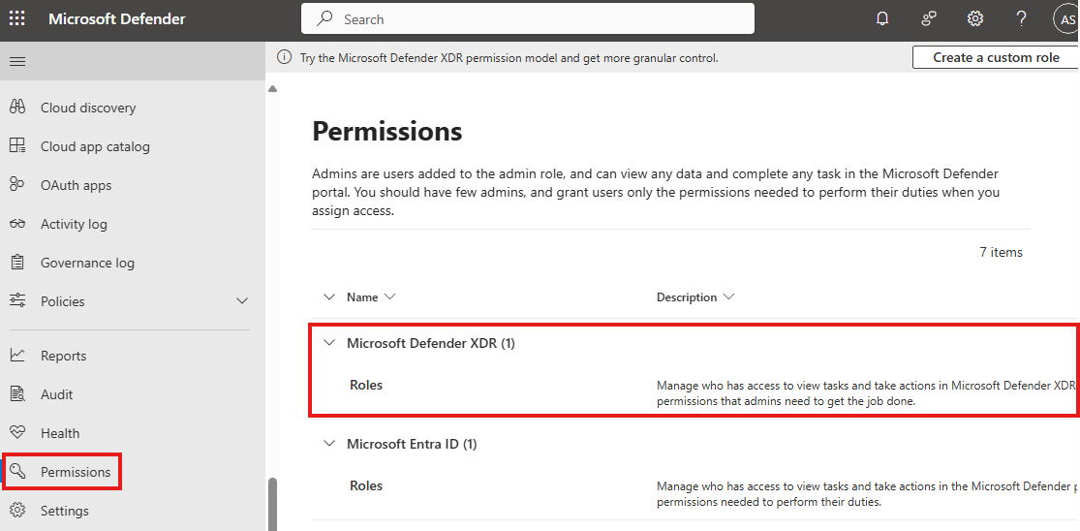Viewport: 1080px width, 531px height.
Task: Open the Name column sort dropdown
Action: [x=389, y=297]
